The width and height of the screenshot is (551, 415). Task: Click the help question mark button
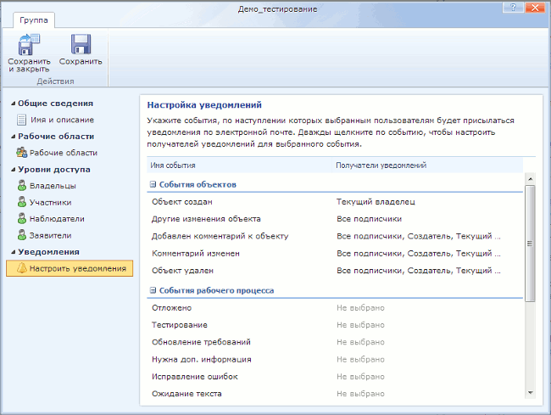coord(513,8)
